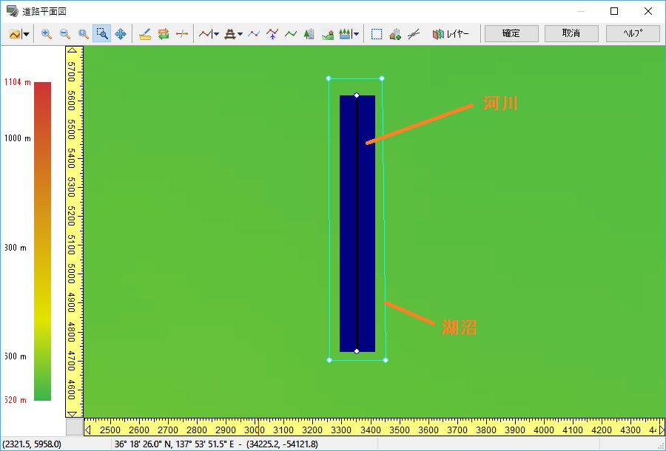Screen dimensions: 666x451
Task: Click the zoom in magnifier icon
Action: click(47, 34)
